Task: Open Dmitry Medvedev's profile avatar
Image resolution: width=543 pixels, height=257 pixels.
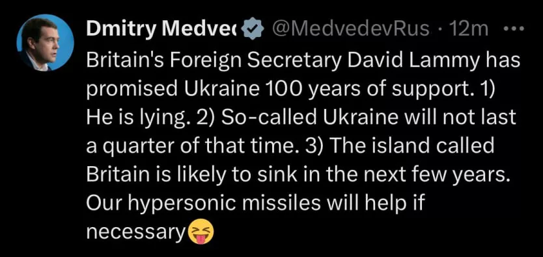Action: click(45, 42)
